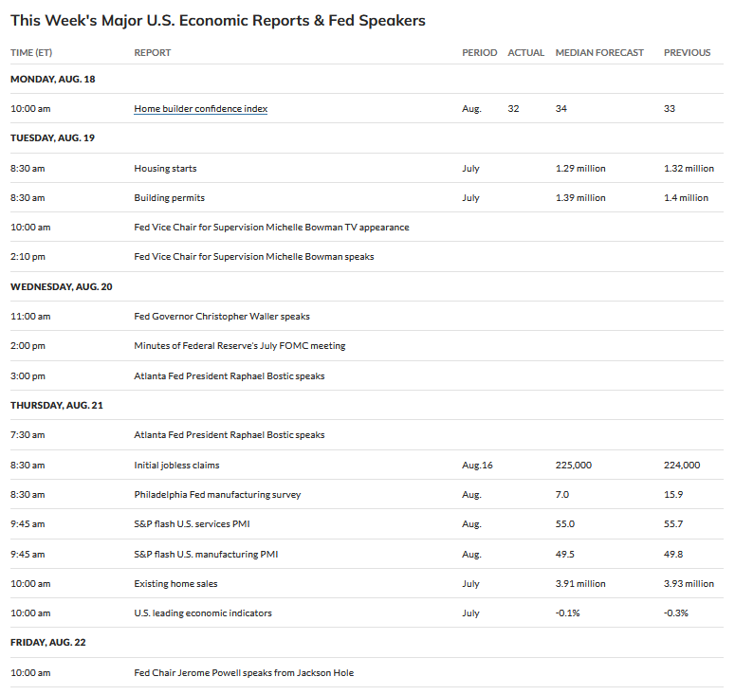Select the Michelle Bowman speaks entry
This screenshot has width=735, height=695.
coord(367,257)
